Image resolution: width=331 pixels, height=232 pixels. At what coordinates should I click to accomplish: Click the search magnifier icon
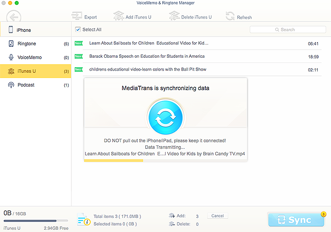(x=277, y=29)
